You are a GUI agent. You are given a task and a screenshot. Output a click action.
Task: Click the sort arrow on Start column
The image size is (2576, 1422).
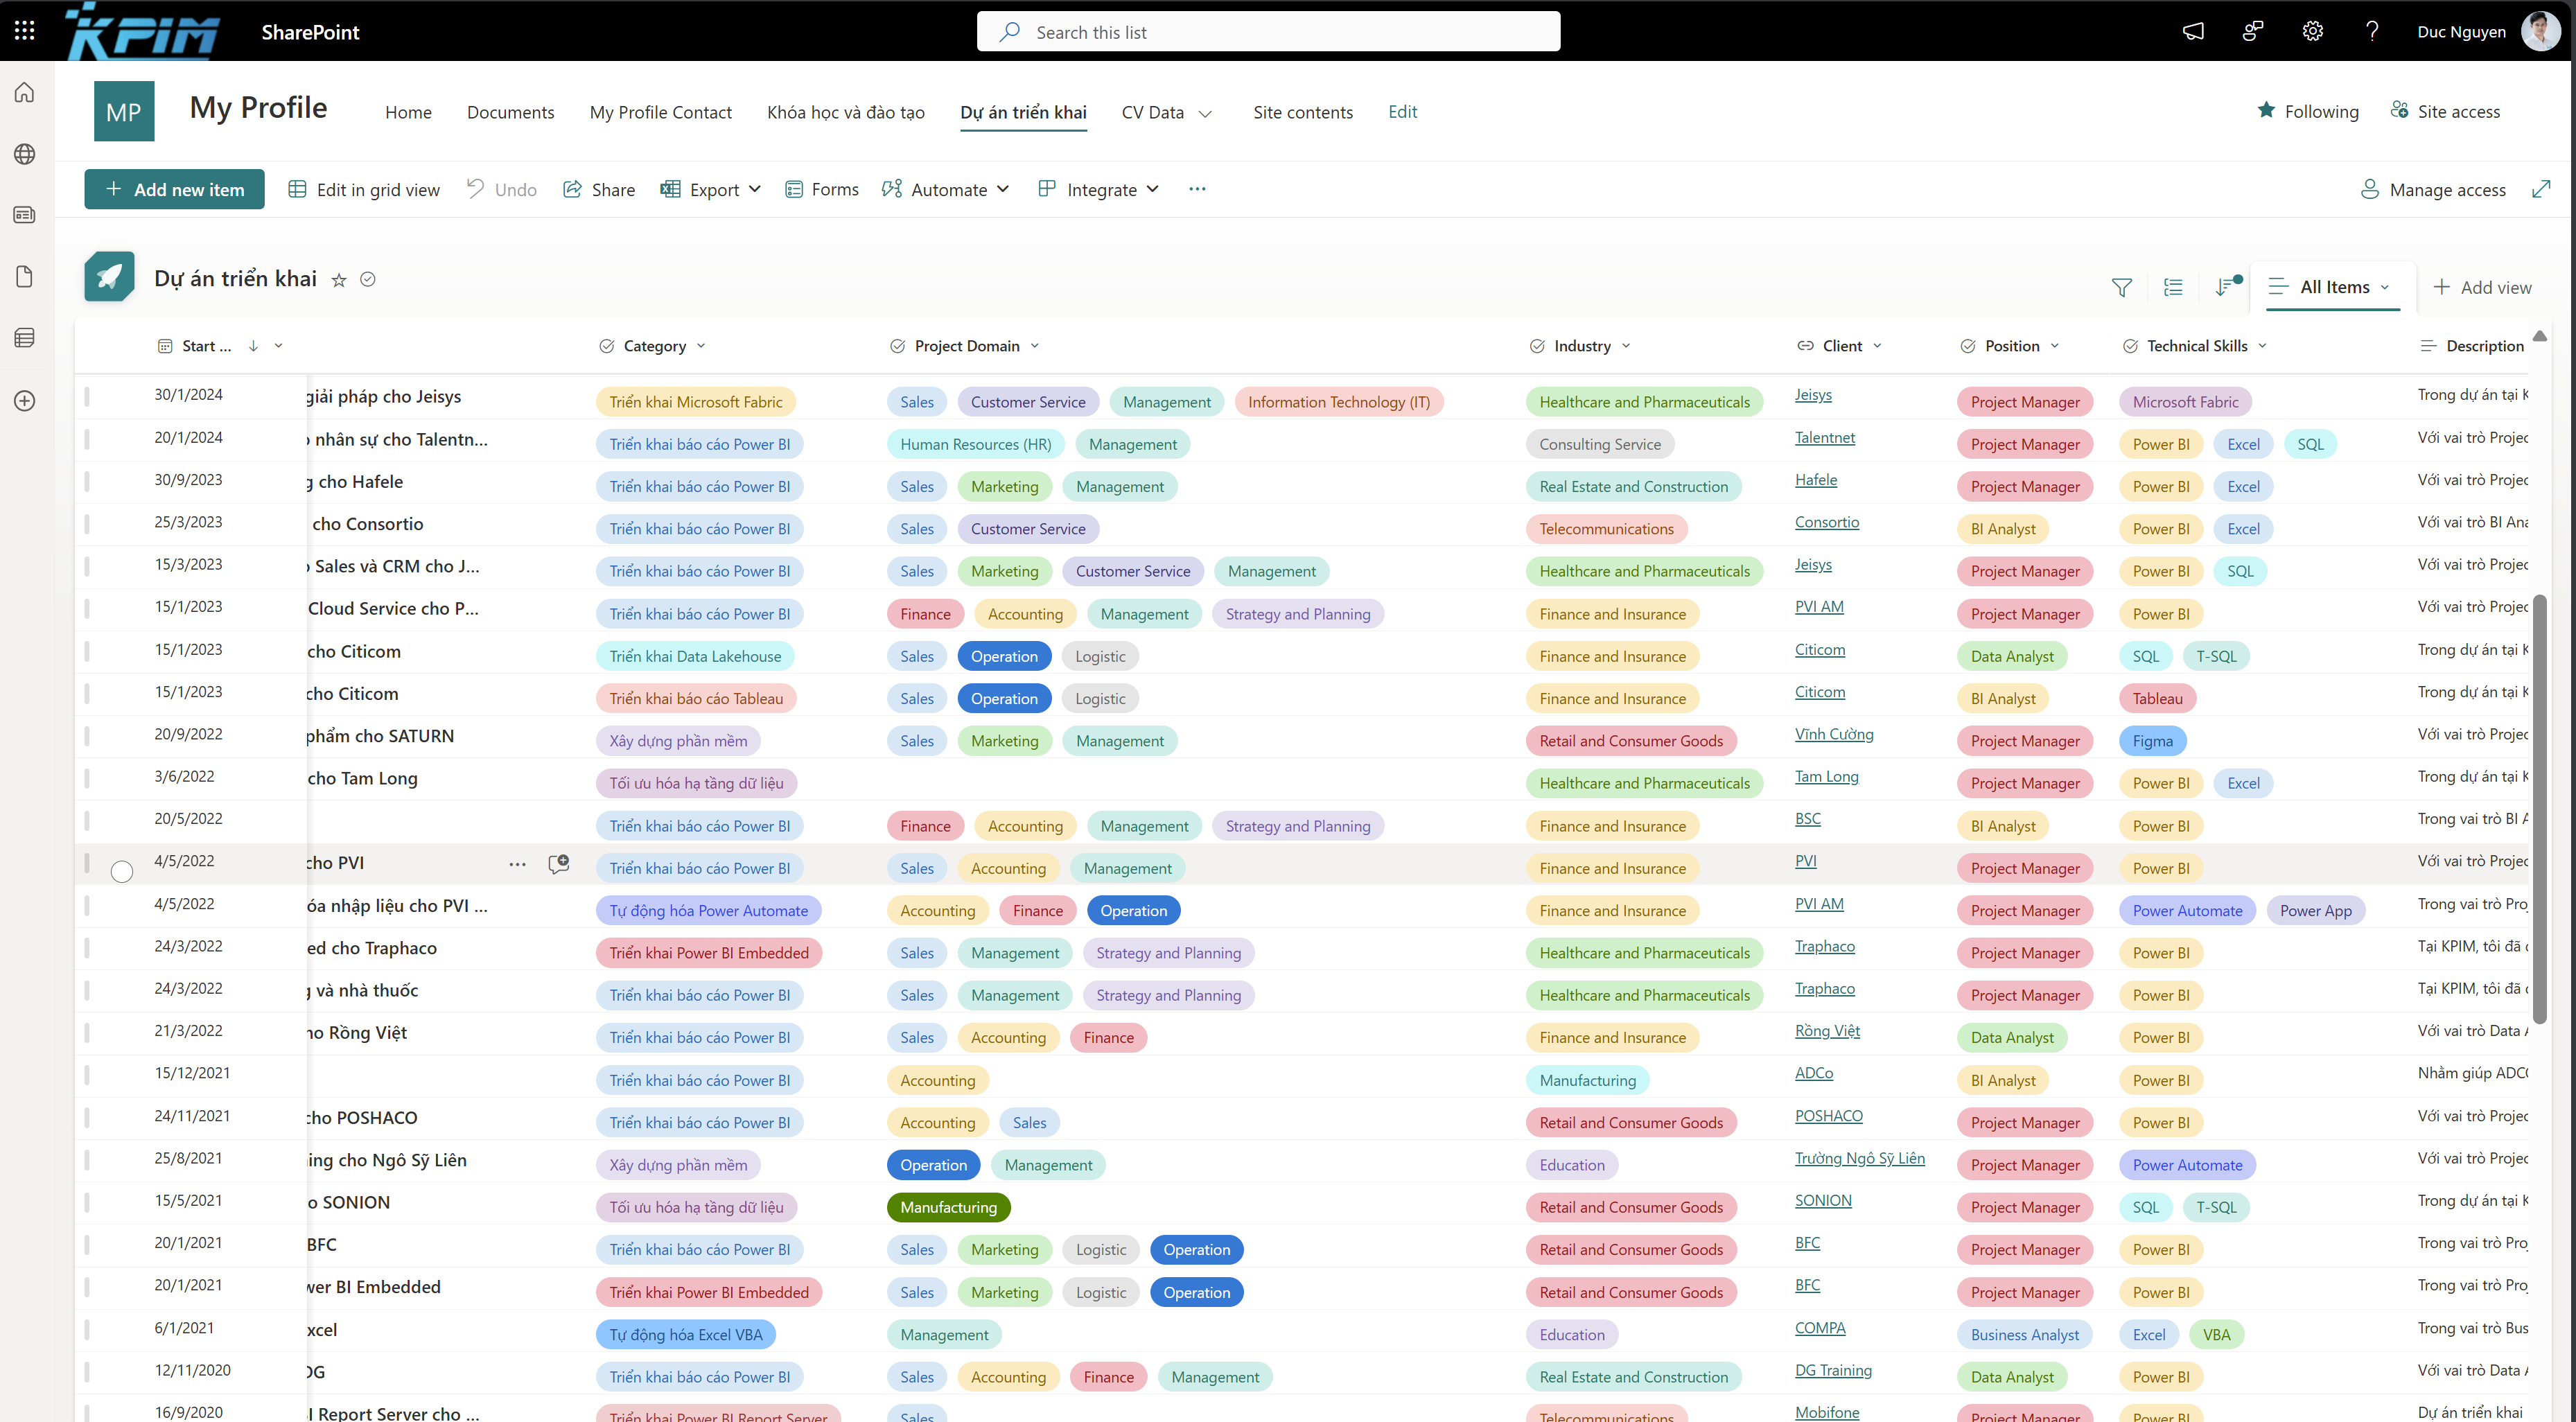pyautogui.click(x=254, y=346)
